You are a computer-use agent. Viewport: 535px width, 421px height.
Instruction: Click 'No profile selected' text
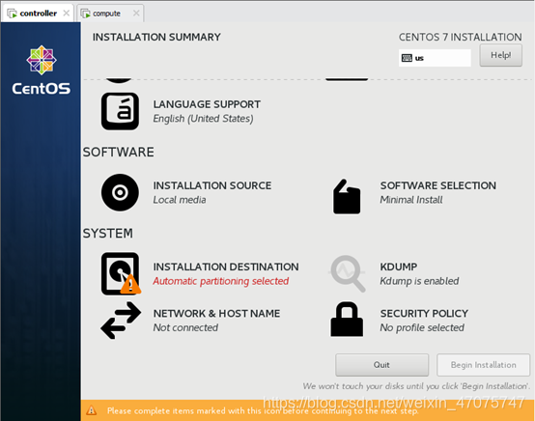click(422, 328)
